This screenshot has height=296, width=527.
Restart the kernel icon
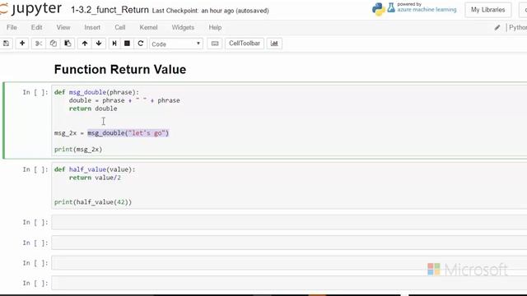click(141, 44)
